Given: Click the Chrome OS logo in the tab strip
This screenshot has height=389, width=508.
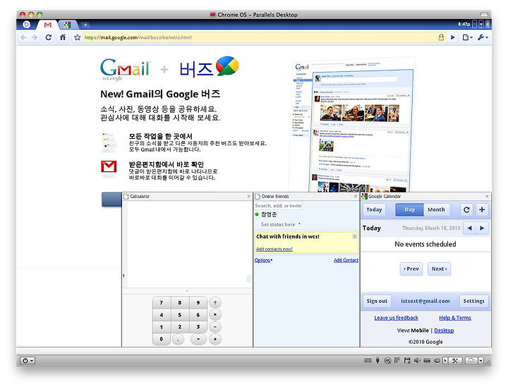Looking at the screenshot, I should click(26, 24).
